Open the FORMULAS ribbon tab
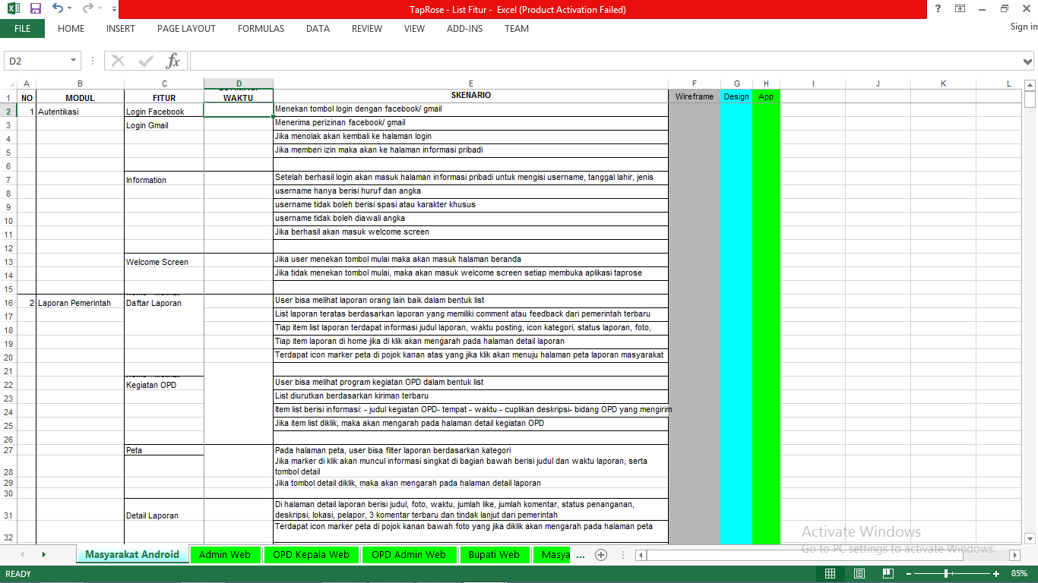Image resolution: width=1038 pixels, height=583 pixels. click(261, 29)
